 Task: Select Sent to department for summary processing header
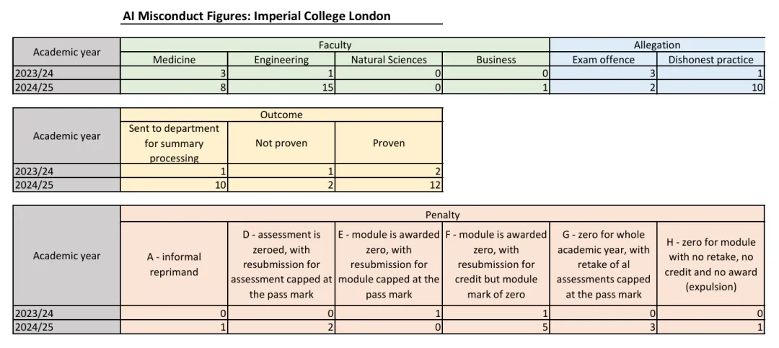[174, 143]
